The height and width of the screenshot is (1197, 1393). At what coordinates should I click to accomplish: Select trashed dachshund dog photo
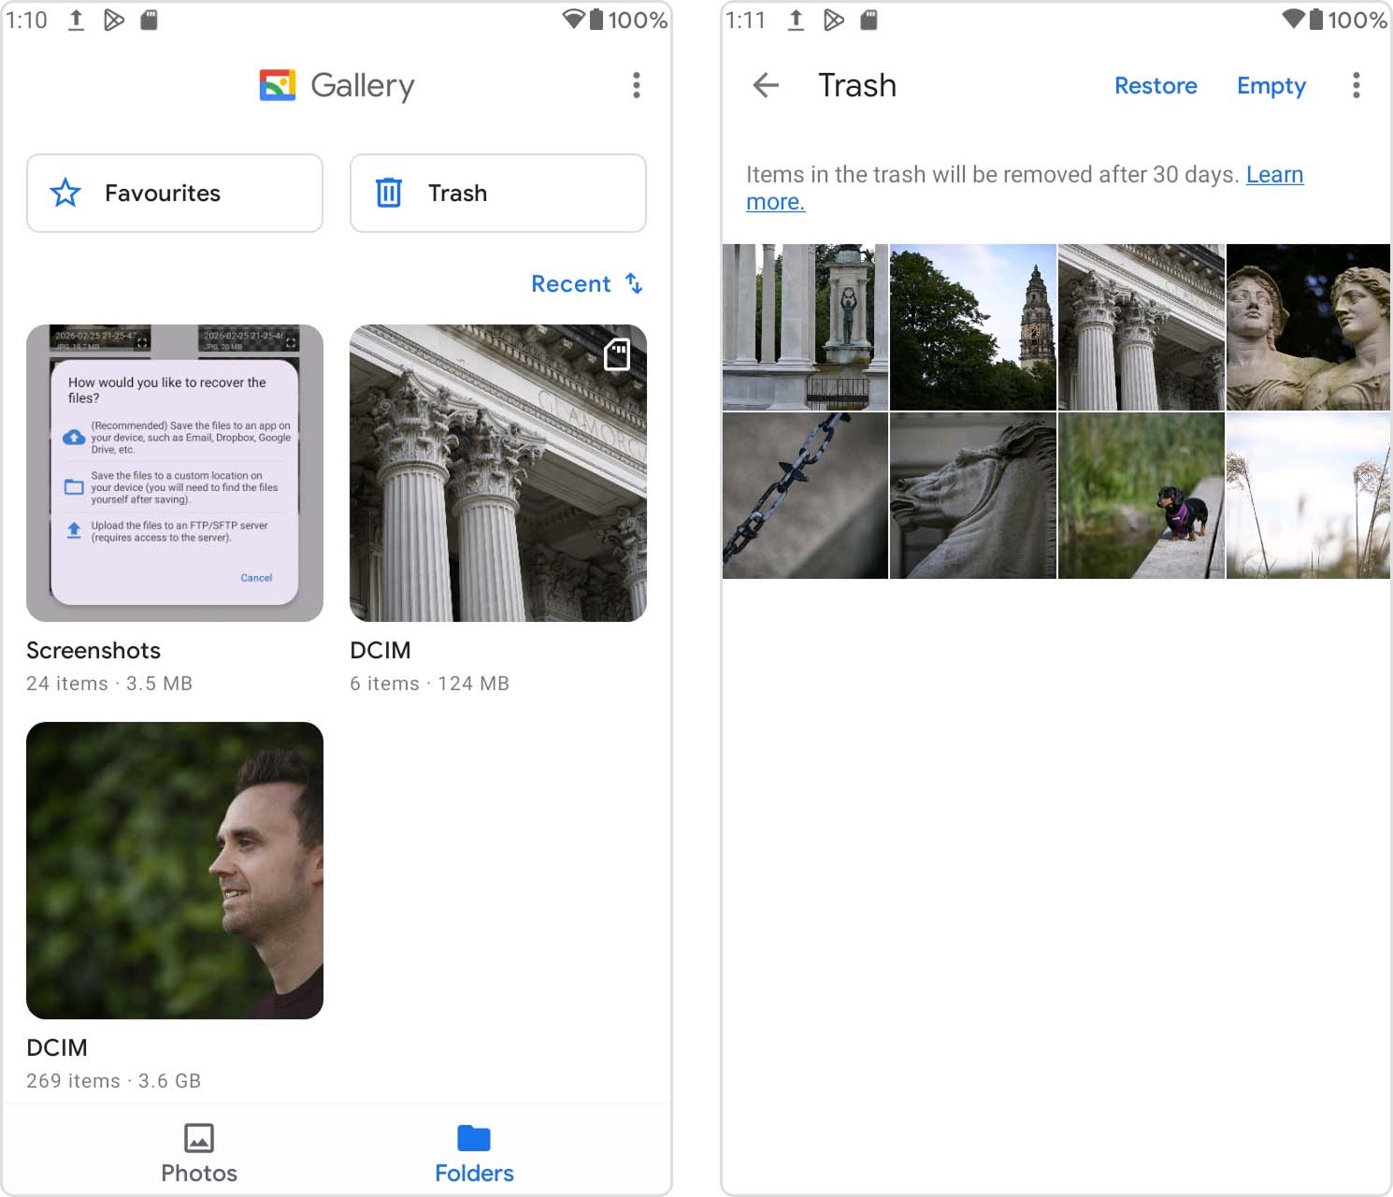(x=1142, y=496)
